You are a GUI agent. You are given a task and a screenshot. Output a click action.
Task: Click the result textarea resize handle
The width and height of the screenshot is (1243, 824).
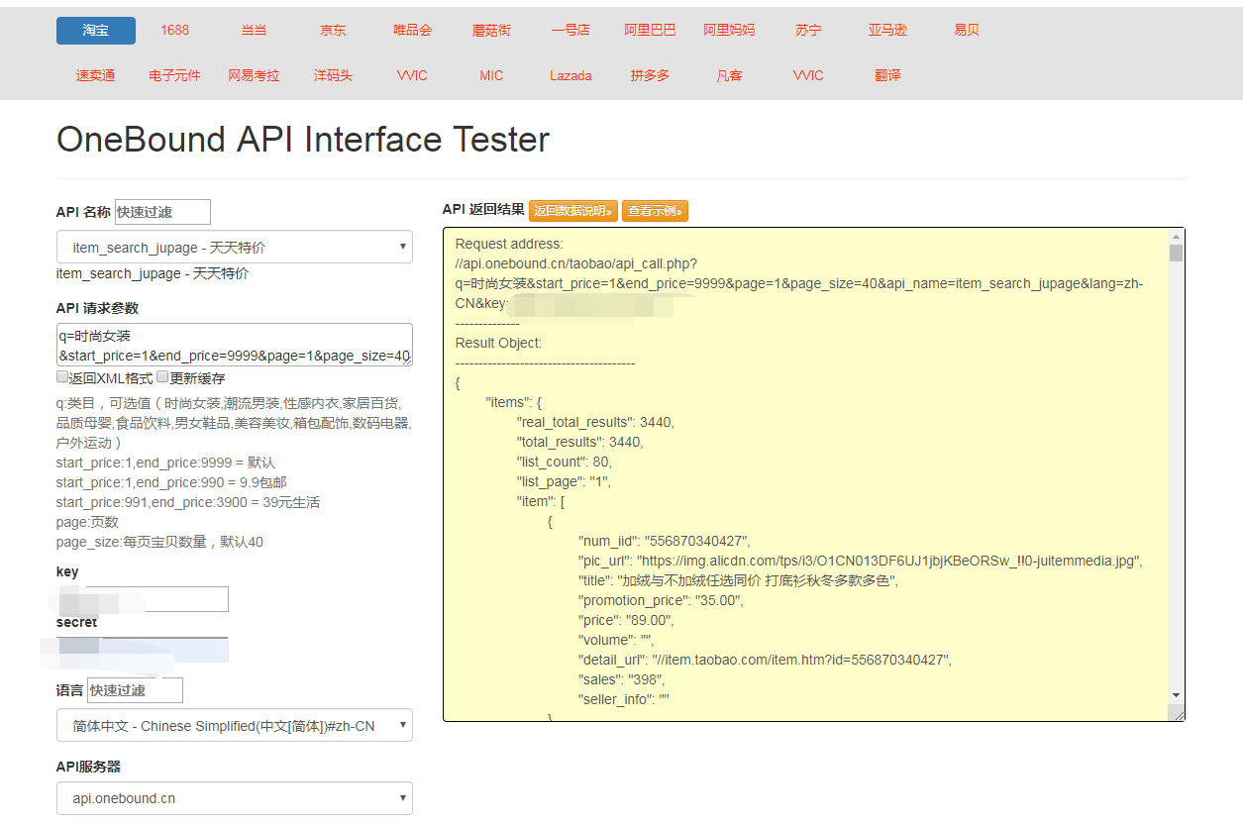pyautogui.click(x=1177, y=713)
